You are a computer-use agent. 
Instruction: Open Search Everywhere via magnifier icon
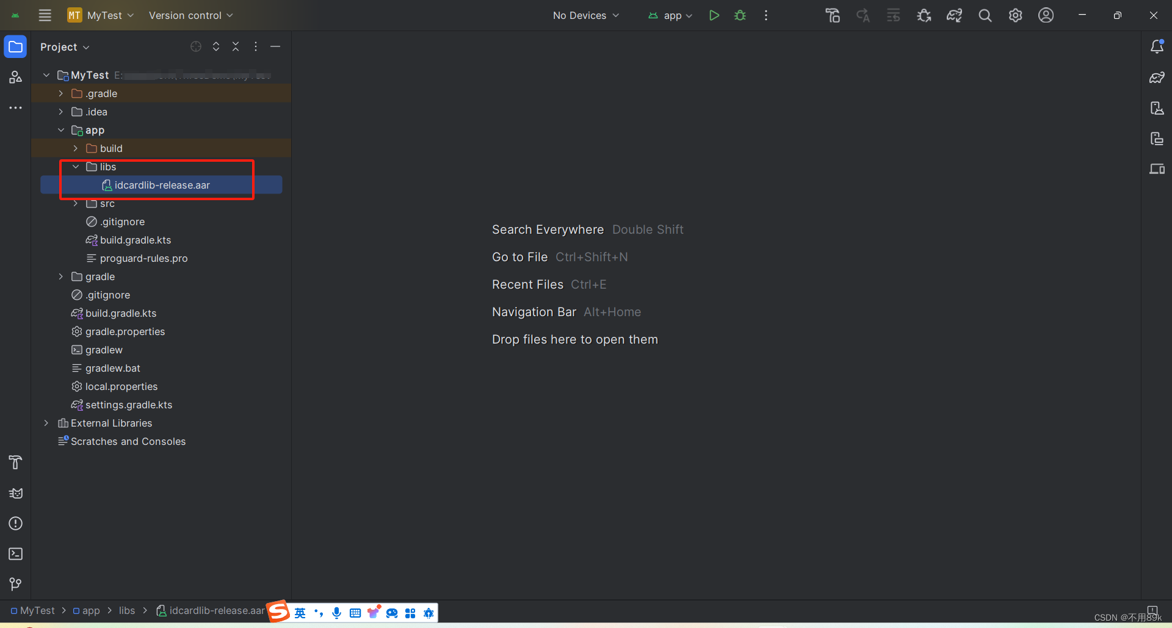[985, 15]
